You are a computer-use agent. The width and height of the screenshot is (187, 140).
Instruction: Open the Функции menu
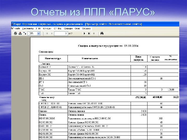pyautogui.click(x=47, y=29)
